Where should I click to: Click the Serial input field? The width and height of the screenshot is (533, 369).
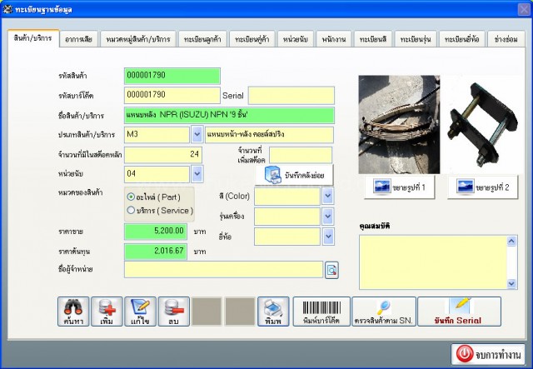tap(291, 96)
